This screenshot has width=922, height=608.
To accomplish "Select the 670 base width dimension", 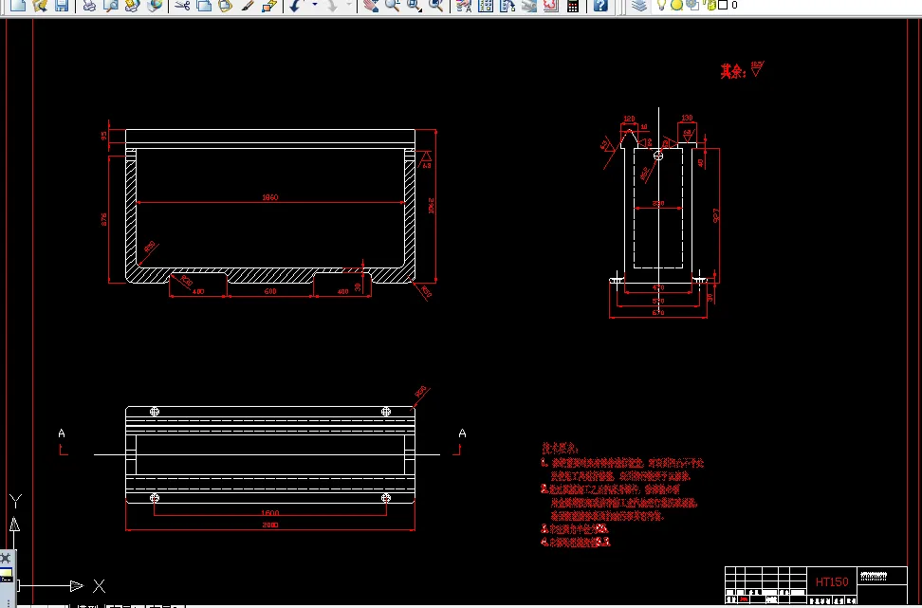I will (x=658, y=313).
